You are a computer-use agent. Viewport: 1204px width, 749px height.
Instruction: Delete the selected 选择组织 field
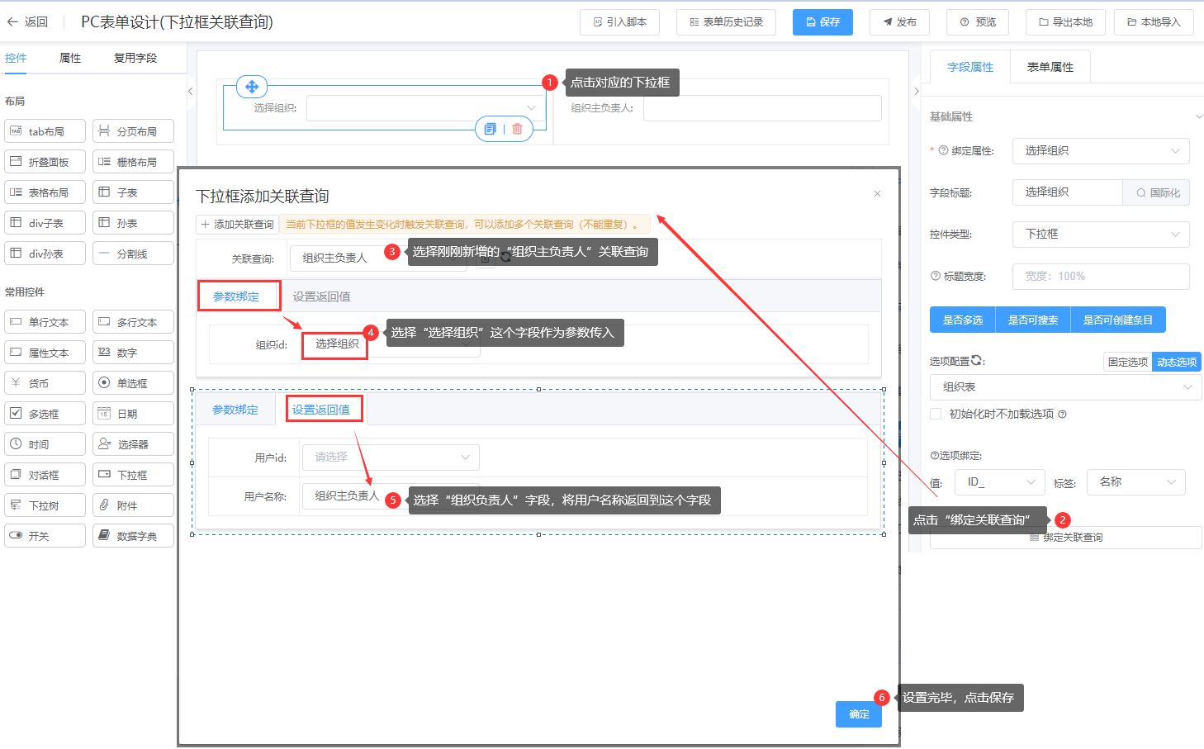click(518, 129)
